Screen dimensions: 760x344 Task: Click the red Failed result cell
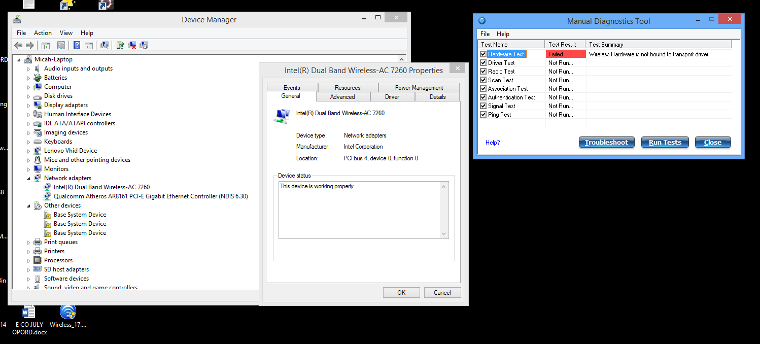tap(565, 54)
